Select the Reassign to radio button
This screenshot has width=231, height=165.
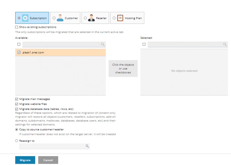click(16, 141)
